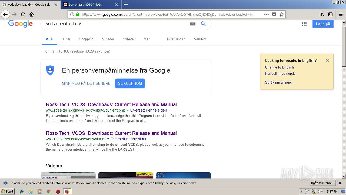Toggle the Firefox sidebars button

point(330,14)
